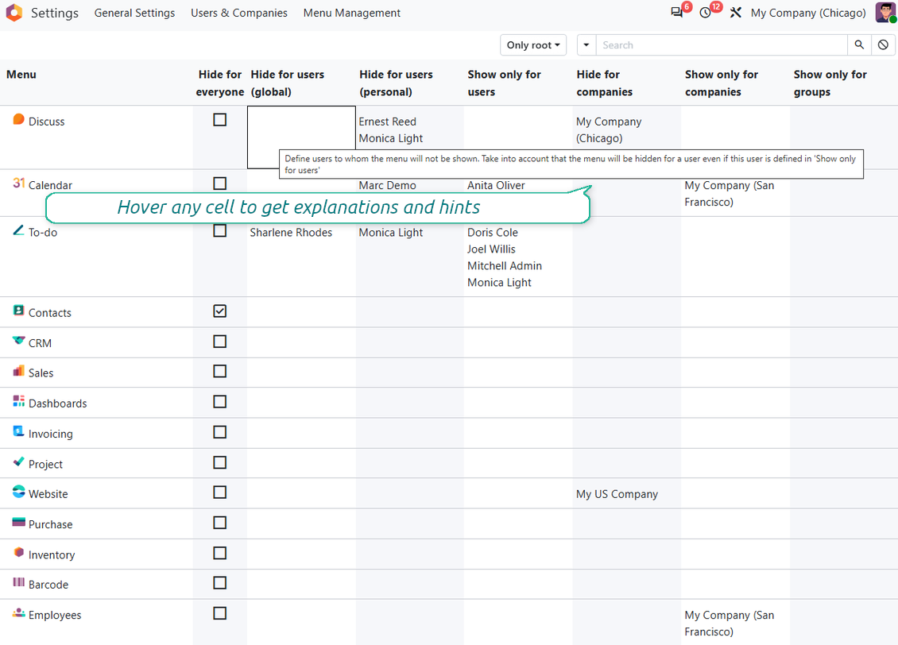898x645 pixels.
Task: Click the Employees app icon
Action: click(18, 613)
